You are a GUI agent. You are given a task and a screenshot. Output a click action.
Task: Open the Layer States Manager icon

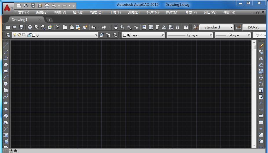tap(115, 35)
